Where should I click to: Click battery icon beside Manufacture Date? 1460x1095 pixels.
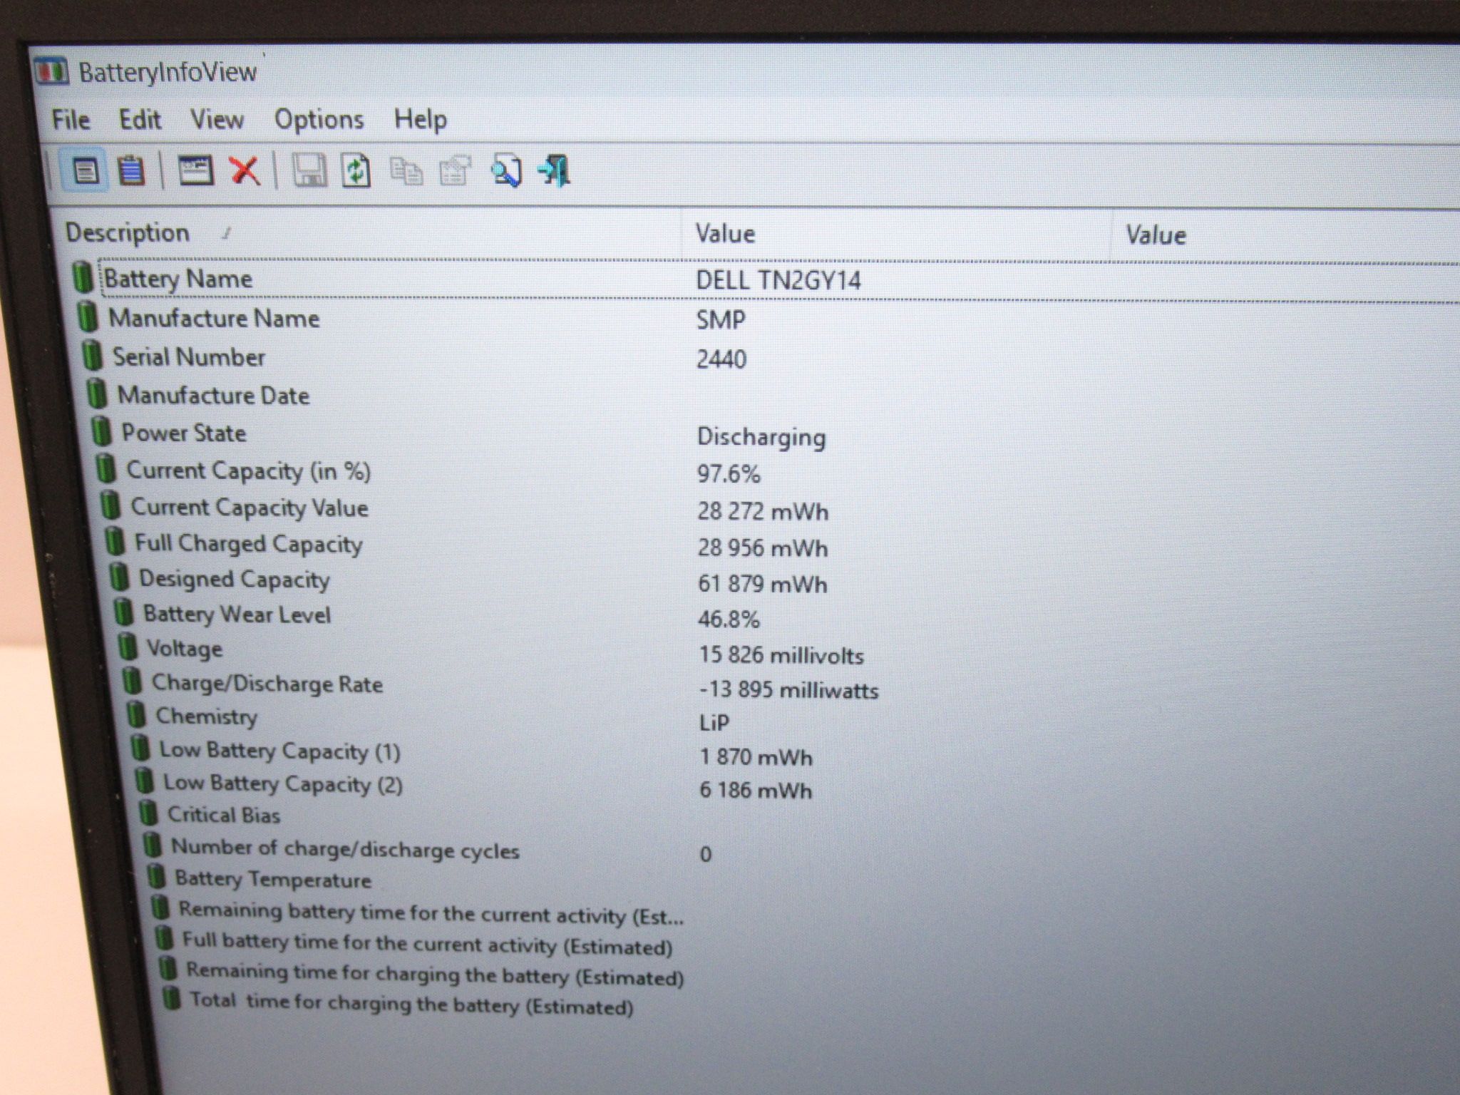(x=97, y=394)
